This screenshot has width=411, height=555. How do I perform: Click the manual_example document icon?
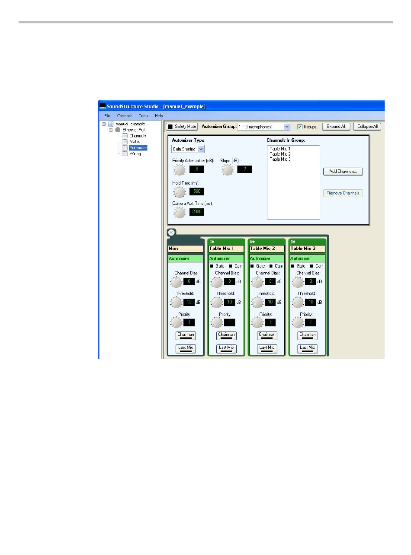tap(111, 124)
